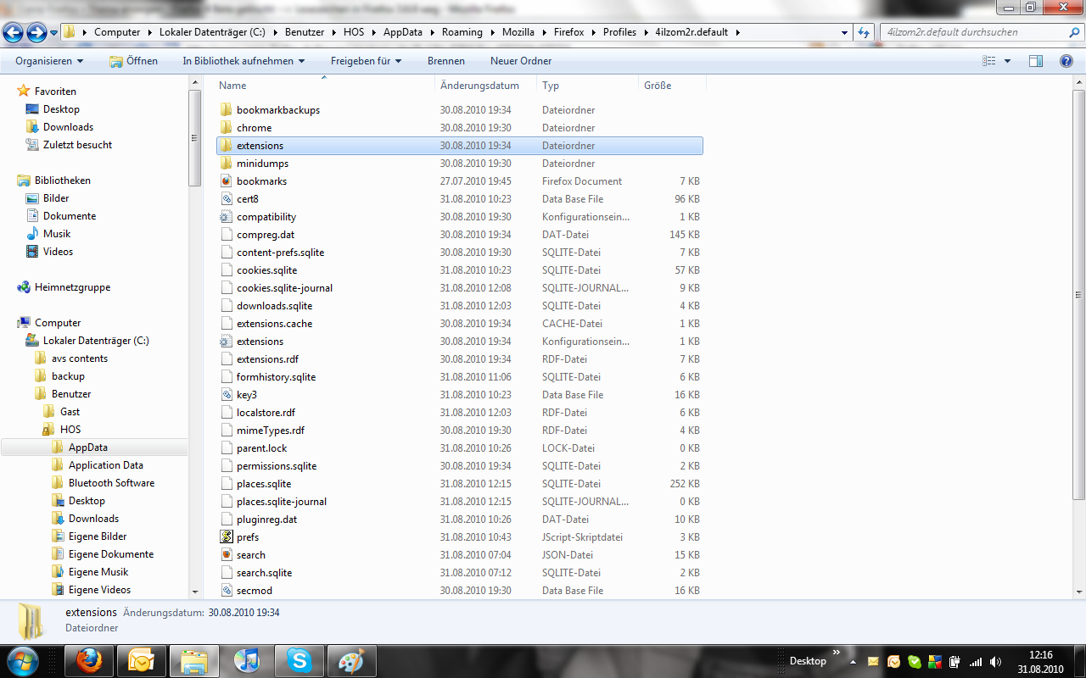The image size is (1086, 678).
Task: Click the Brennen toolbar button
Action: coord(446,61)
